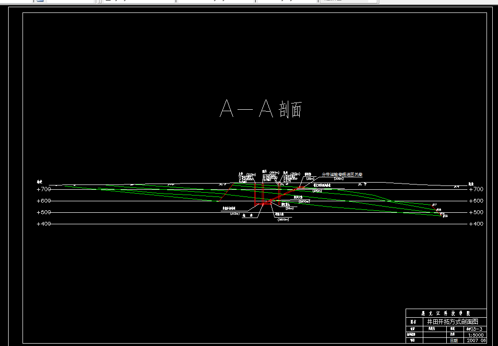Select the 1:5000 scale value

coord(475,335)
